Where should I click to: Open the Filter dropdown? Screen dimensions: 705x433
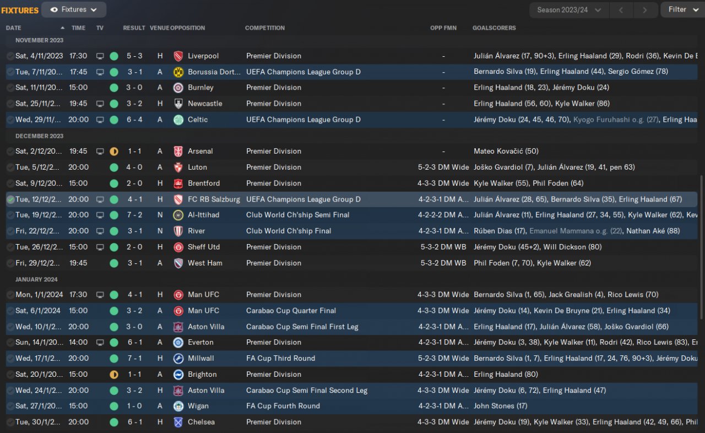pos(682,9)
